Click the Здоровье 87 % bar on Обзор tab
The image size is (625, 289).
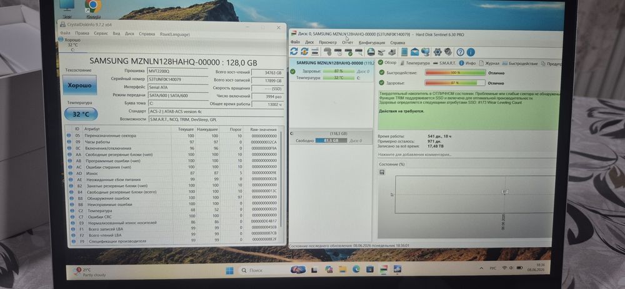[x=455, y=83]
